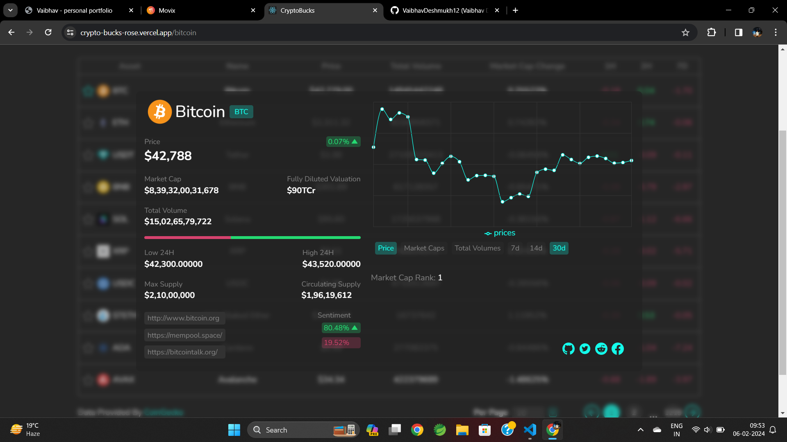Open Visual Studio Code from taskbar
787x442 pixels.
pyautogui.click(x=530, y=430)
